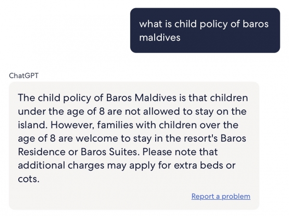Click 'island' starting the third response line
This screenshot has width=289, height=216.
[x=31, y=125]
